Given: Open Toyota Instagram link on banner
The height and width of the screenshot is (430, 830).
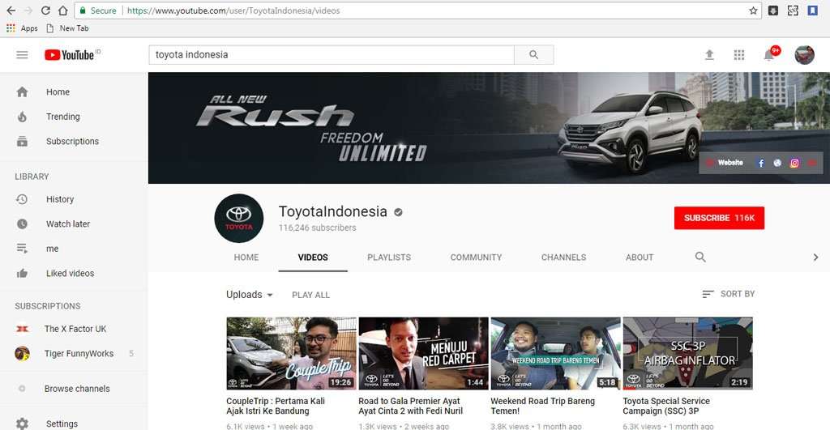Looking at the screenshot, I should [x=794, y=163].
